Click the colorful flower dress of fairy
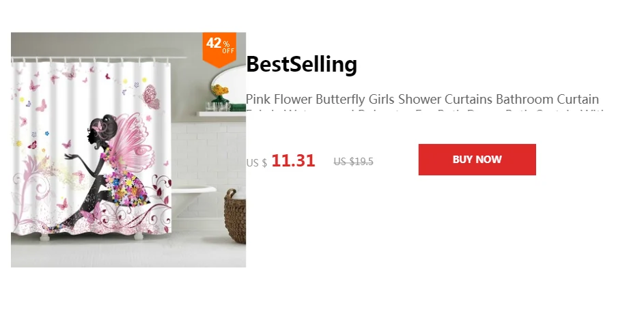 [x=124, y=187]
